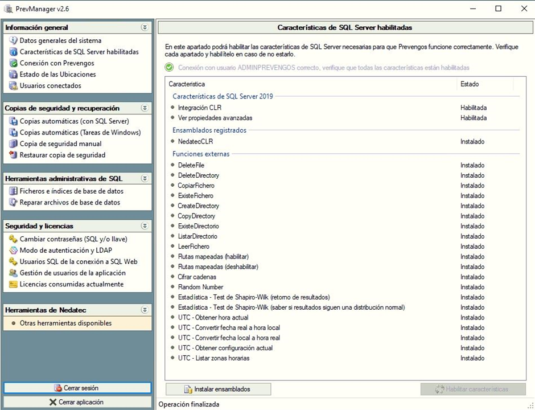Click the Licencias consumidas actualmente icon
This screenshot has width=535, height=410.
pos(13,284)
